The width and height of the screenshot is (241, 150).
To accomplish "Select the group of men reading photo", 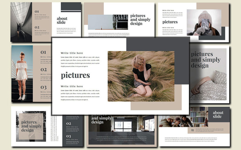I will coord(183,117).
